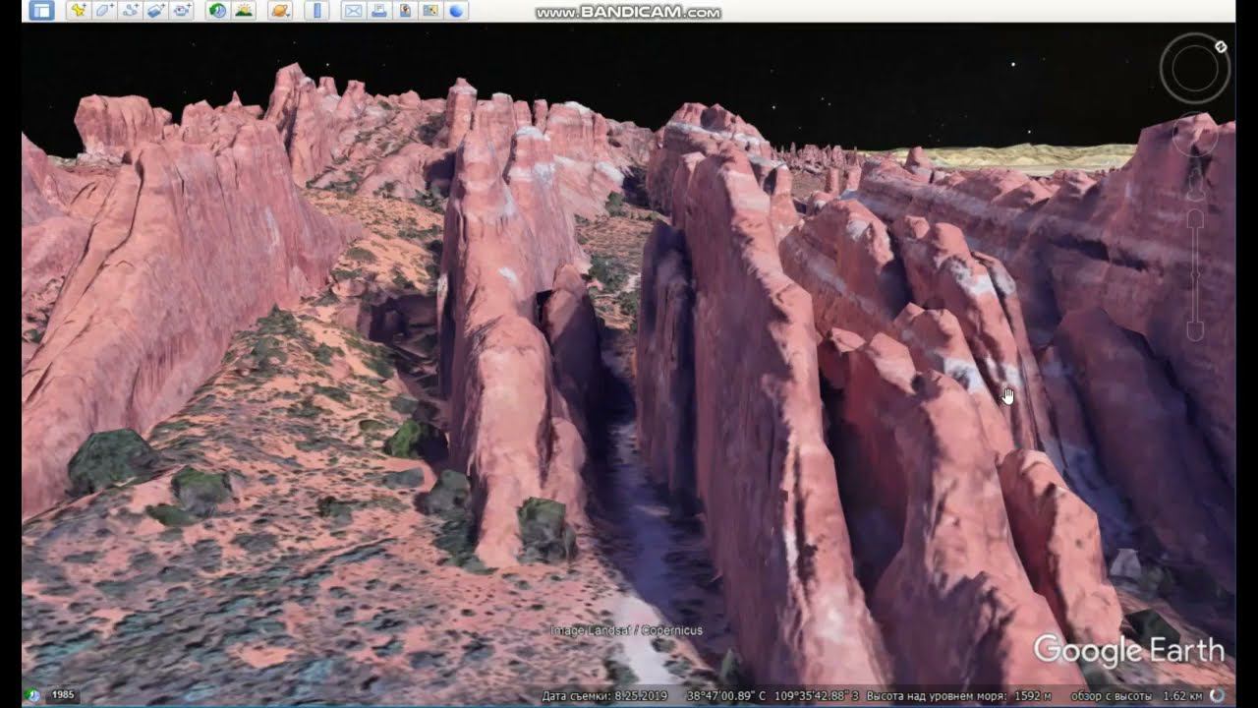Click the Print icon

coord(378,11)
